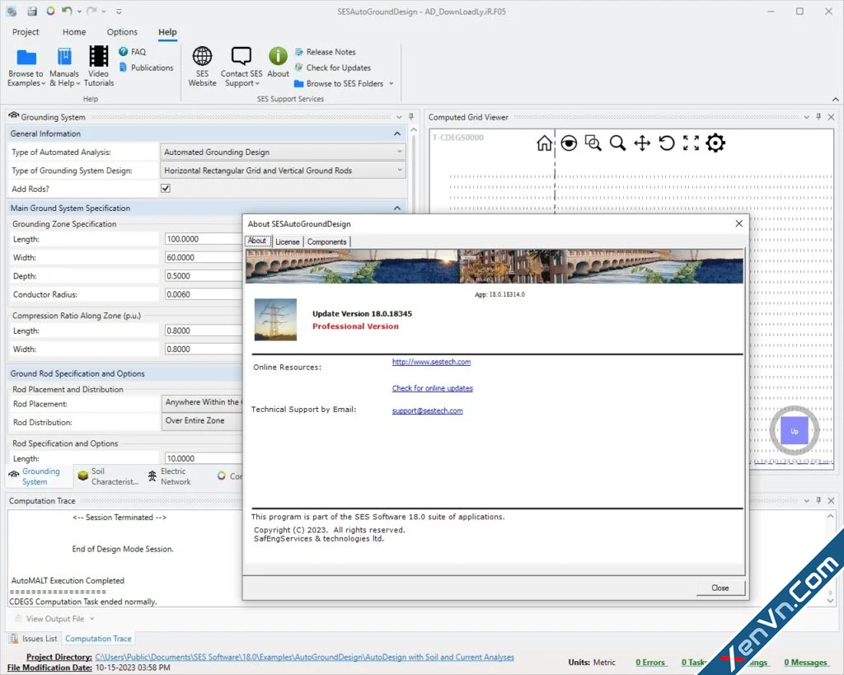Visit the SES Website globe icon
Image resolution: width=844 pixels, height=675 pixels.
tap(203, 56)
